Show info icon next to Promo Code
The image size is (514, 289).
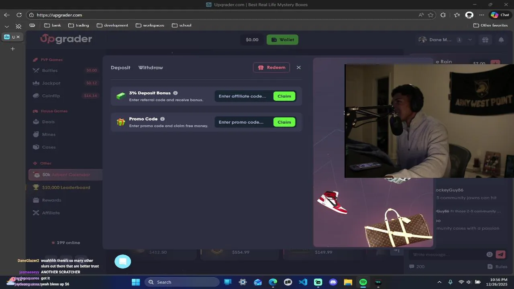(x=162, y=119)
